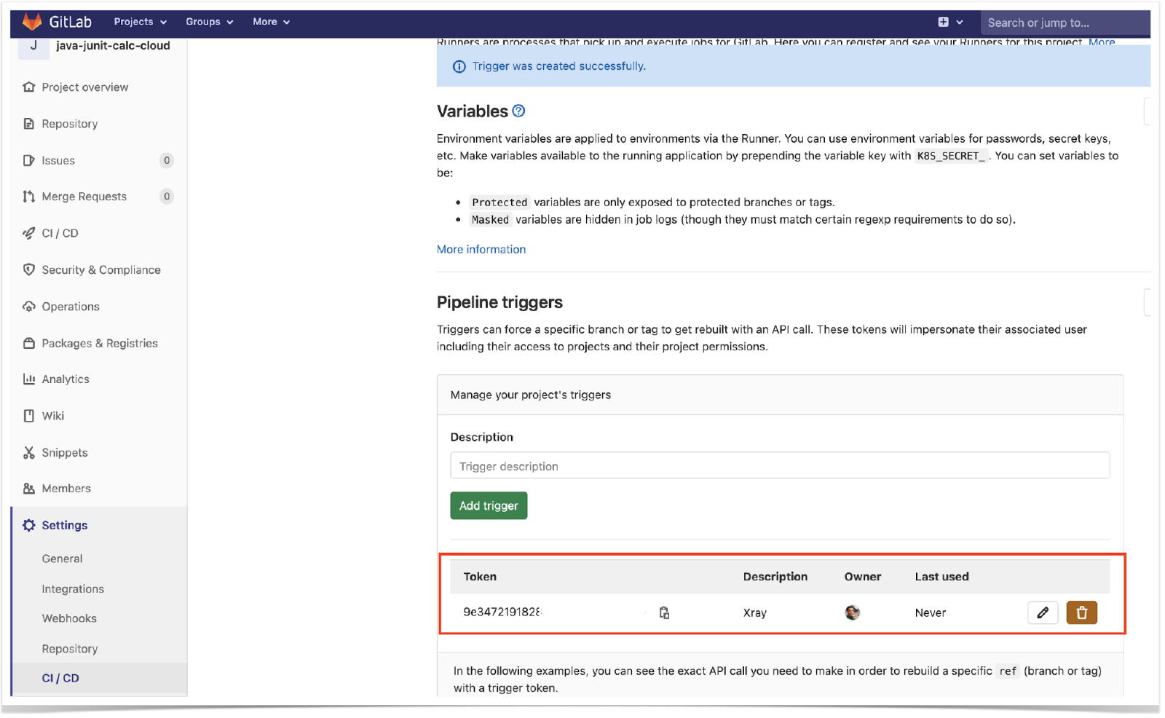This screenshot has height=718, width=1165.
Task: Open the Packages & Registries sidebar icon
Action: coord(28,343)
